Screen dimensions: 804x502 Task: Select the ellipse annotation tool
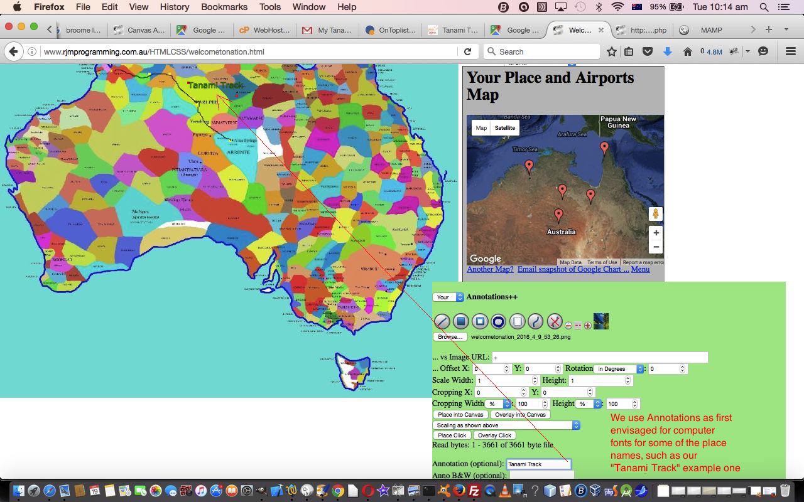point(498,322)
